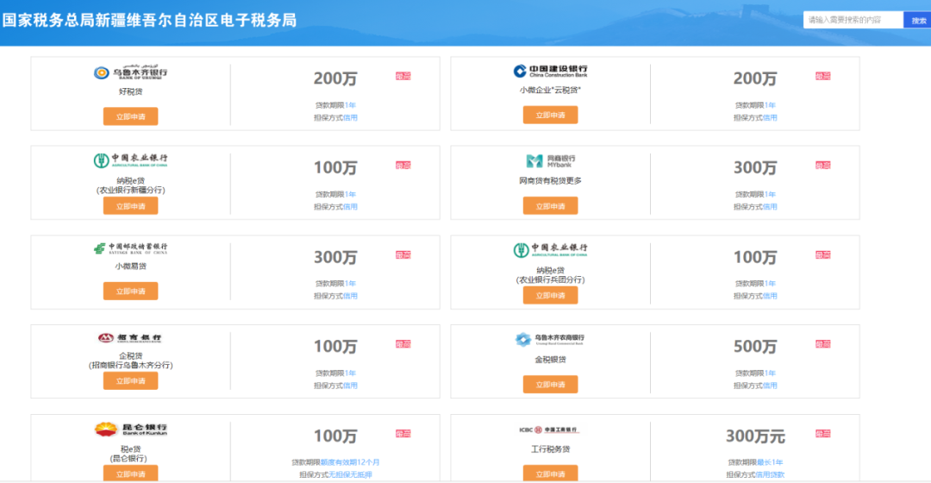Click the 乌鲁木齐农商银行 logo
Screen dimensions: 931x483
click(550, 339)
